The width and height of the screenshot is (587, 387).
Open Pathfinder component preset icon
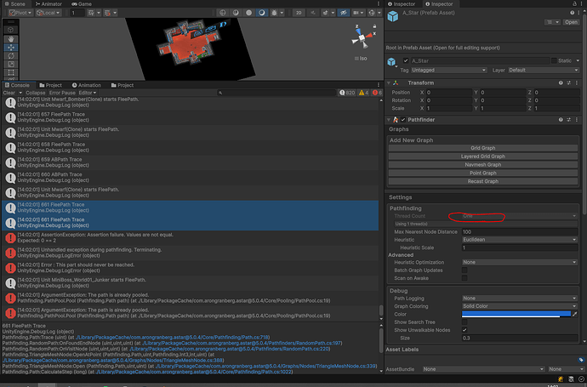point(568,120)
